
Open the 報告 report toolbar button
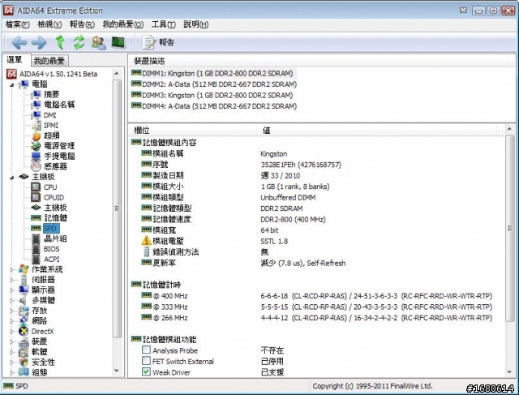158,42
